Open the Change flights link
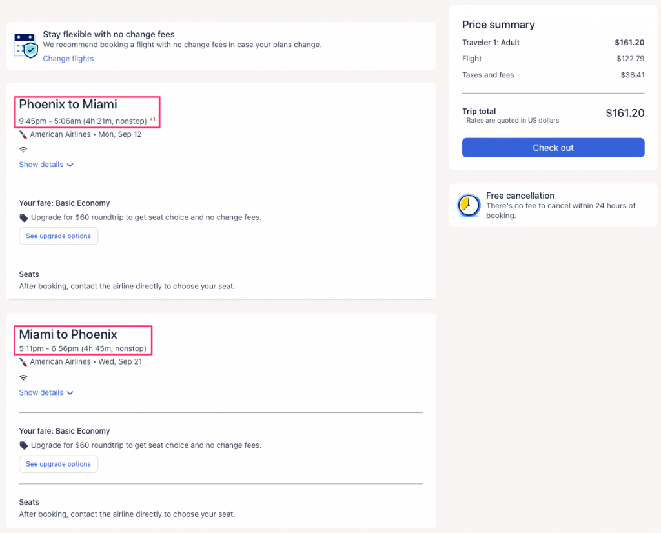Viewport: 661px width, 533px height. tap(68, 59)
